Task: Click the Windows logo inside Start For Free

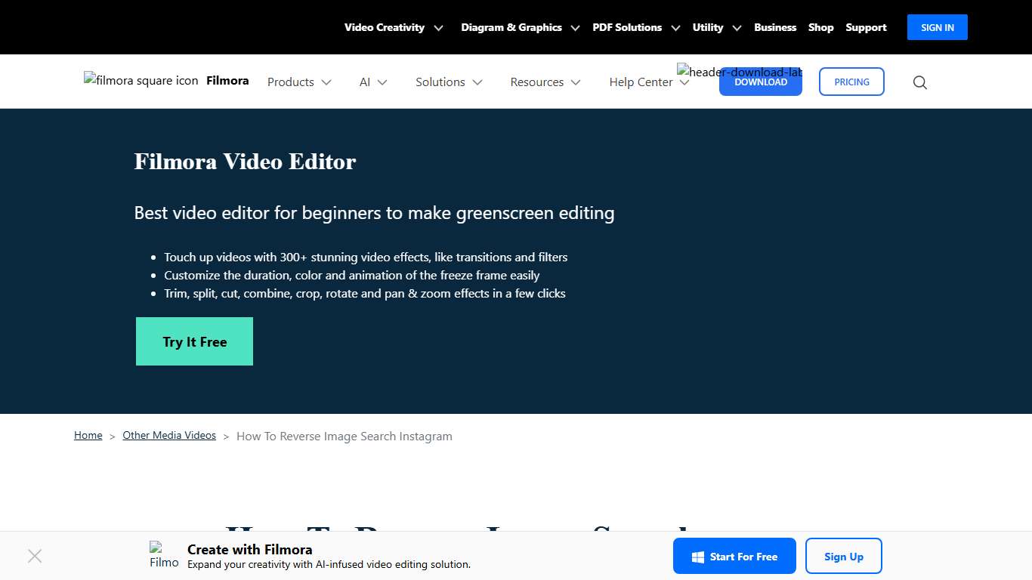Action: [x=697, y=556]
